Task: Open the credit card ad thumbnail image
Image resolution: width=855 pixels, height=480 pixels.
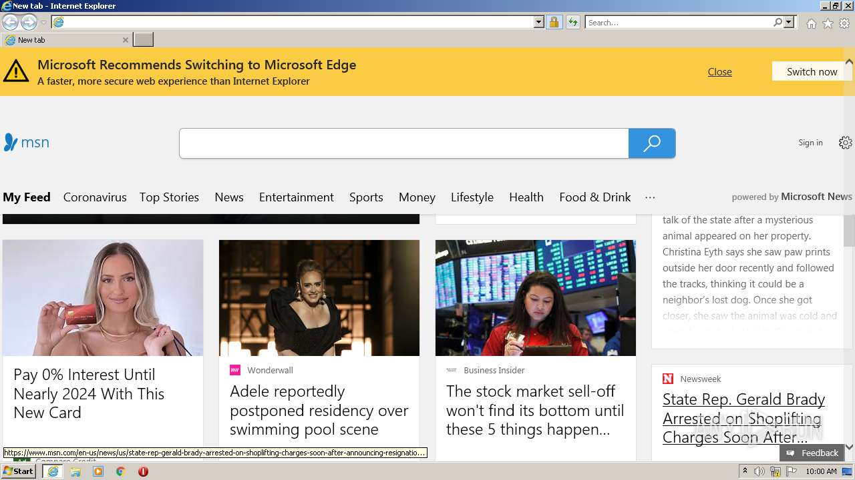Action: pos(103,298)
